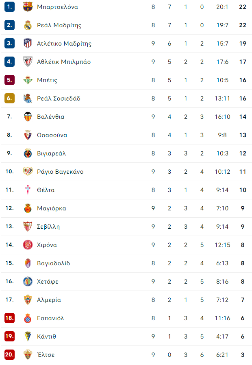The image size is (252, 365).
Task: Click the gold position badge 6.
Action: click(9, 98)
